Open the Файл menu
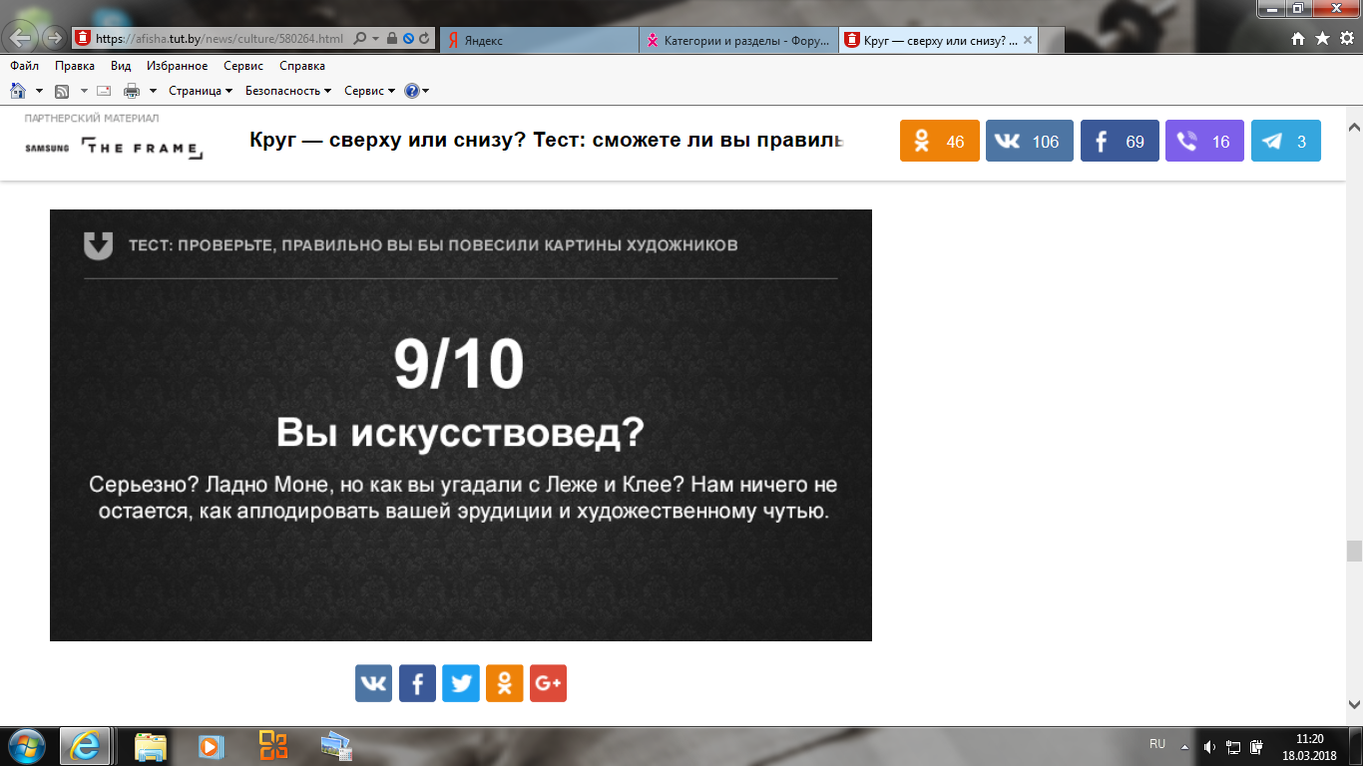 [25, 66]
